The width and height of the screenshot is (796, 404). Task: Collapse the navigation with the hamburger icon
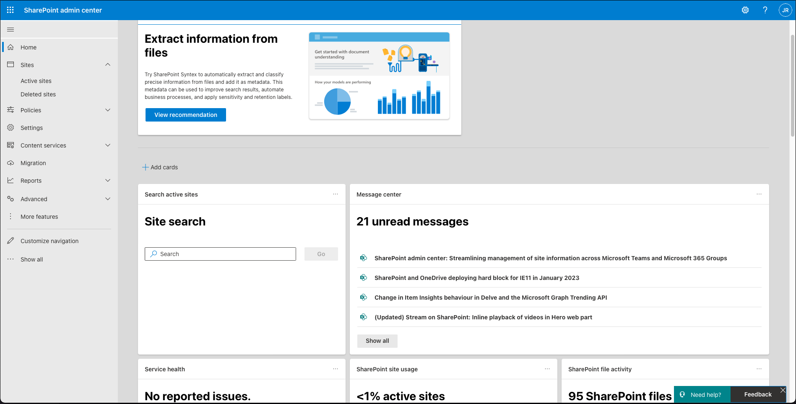click(x=11, y=29)
